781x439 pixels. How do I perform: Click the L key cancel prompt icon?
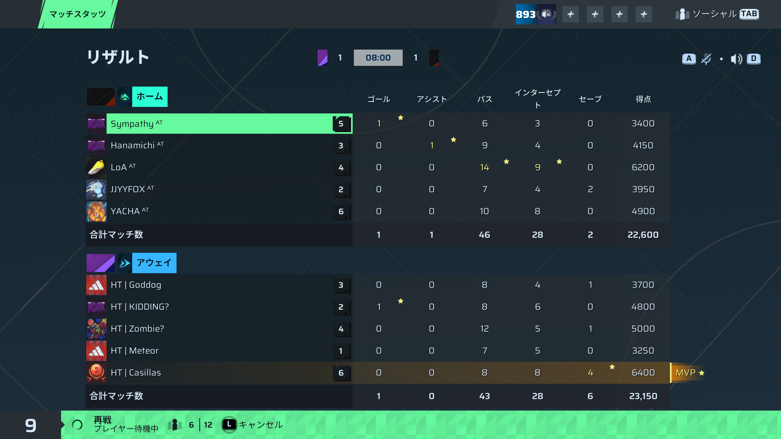pos(229,424)
